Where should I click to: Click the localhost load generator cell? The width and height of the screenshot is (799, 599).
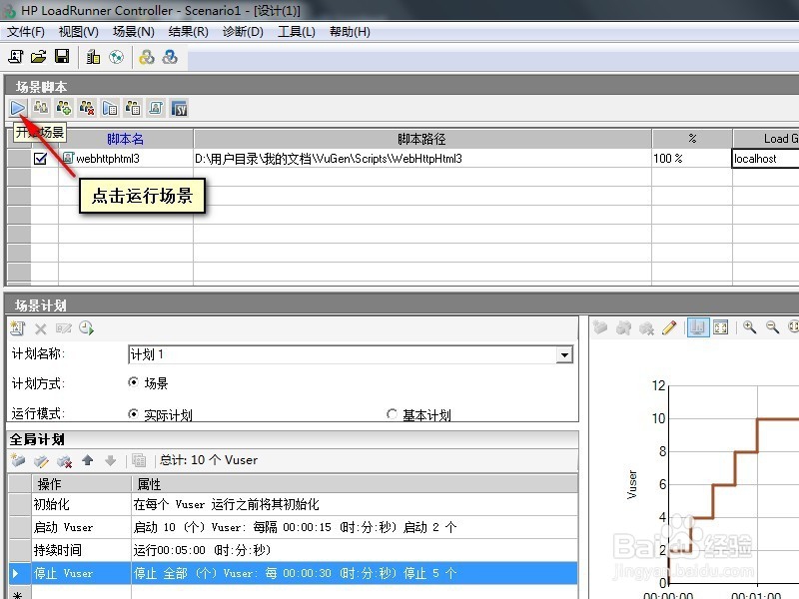point(763,157)
